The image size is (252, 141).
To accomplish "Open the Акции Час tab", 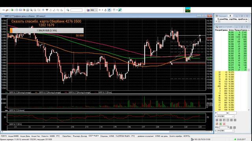I will [x=35, y=136].
